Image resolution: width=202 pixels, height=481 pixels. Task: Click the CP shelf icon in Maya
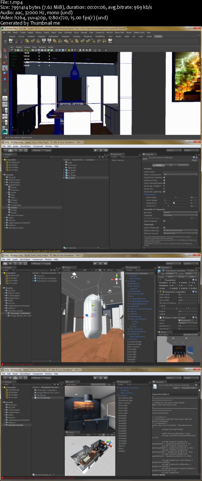16,40
